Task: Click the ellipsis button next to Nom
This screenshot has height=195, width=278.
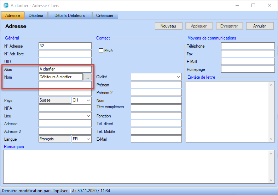Action: [87, 77]
